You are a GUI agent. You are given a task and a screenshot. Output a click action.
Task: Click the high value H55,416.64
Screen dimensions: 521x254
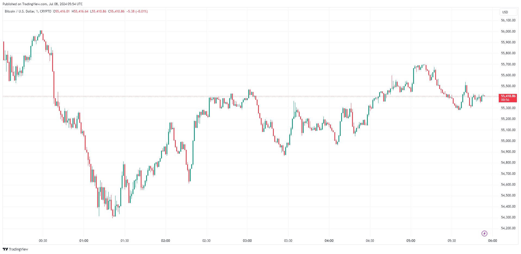click(x=80, y=11)
